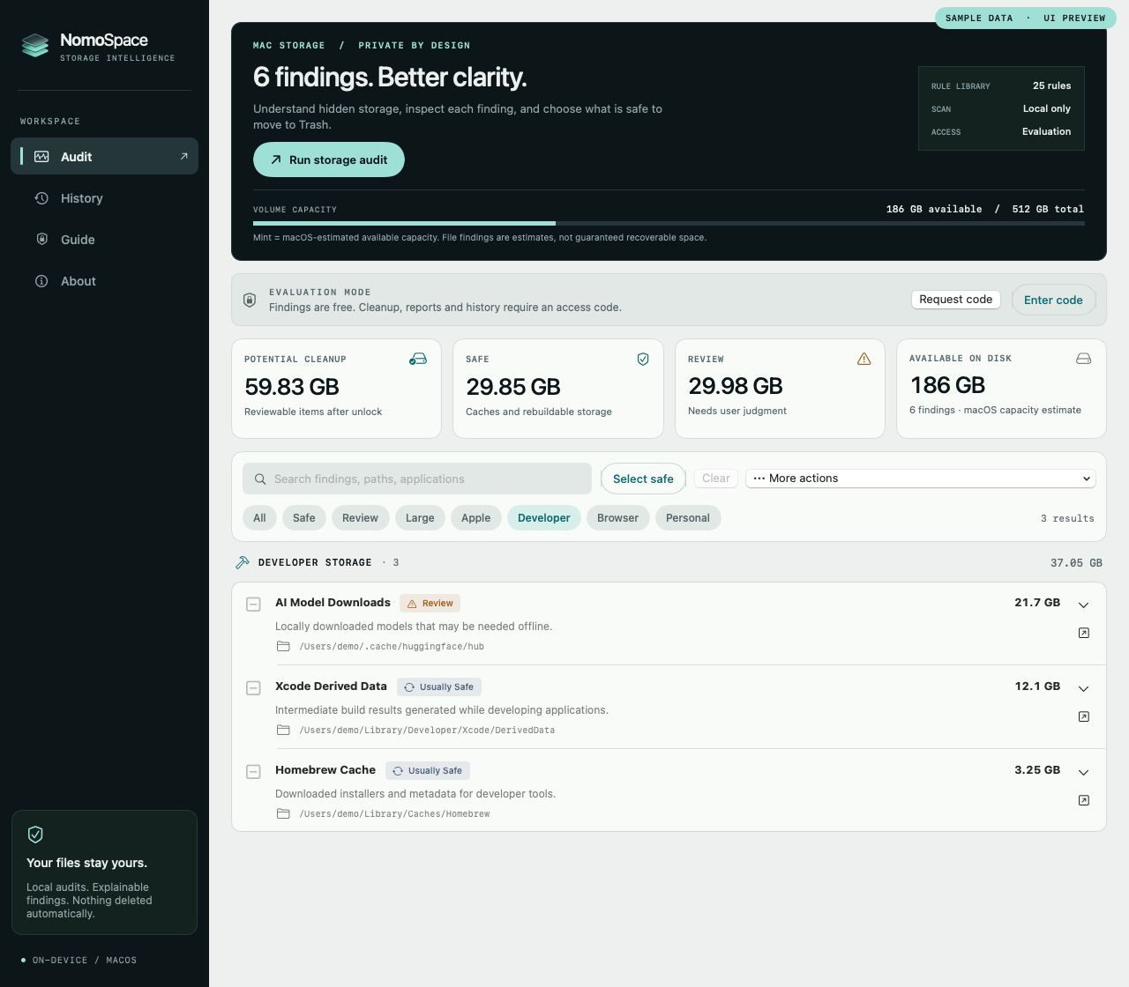Screen dimensions: 1129x987
Task: Click the Review badge on AI Model Downloads
Action: point(430,604)
